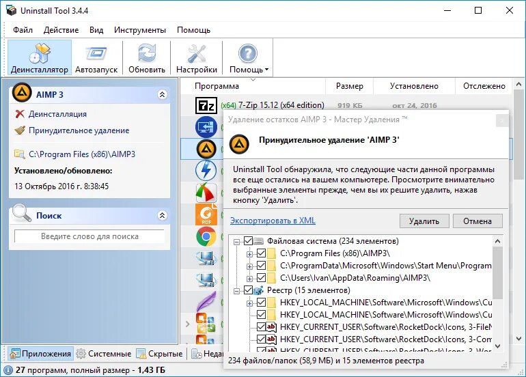The image size is (526, 377).
Task: Switch to the Скрытые tab
Action: 160,354
